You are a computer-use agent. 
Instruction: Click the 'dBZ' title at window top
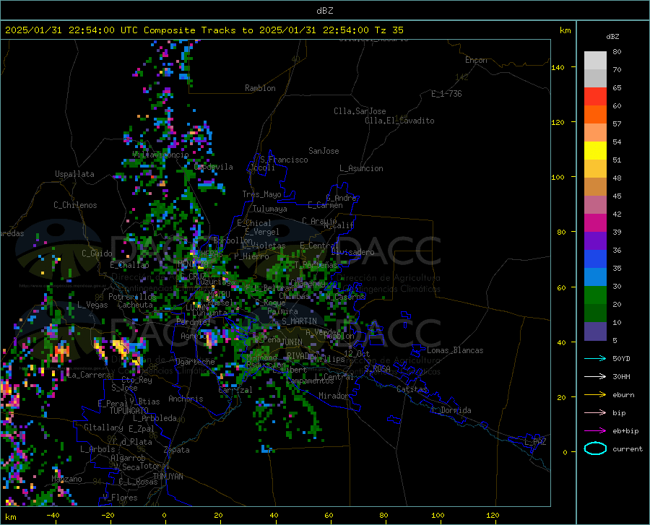[324, 11]
